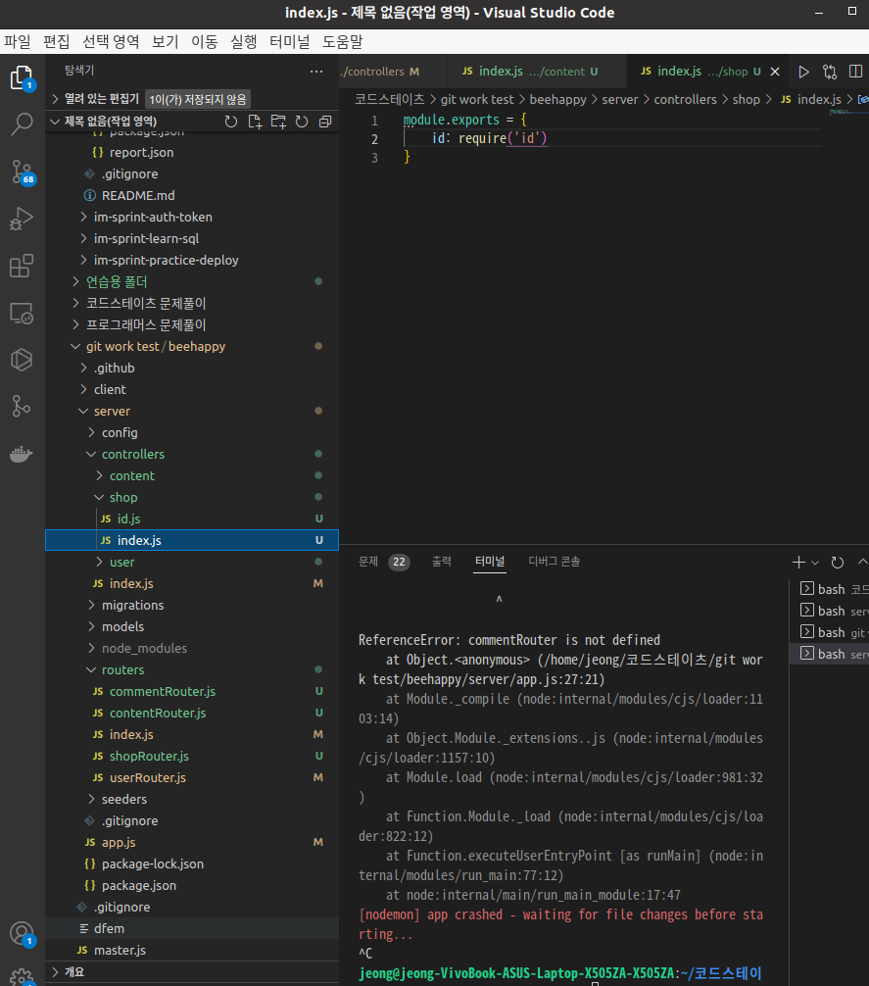The image size is (869, 986).
Task: Collapse the server folder
Action: (112, 412)
